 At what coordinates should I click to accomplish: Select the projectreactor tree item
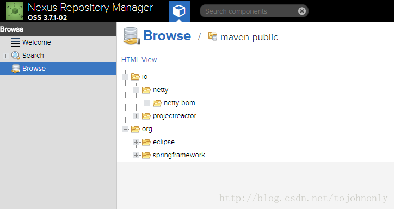tap(175, 116)
